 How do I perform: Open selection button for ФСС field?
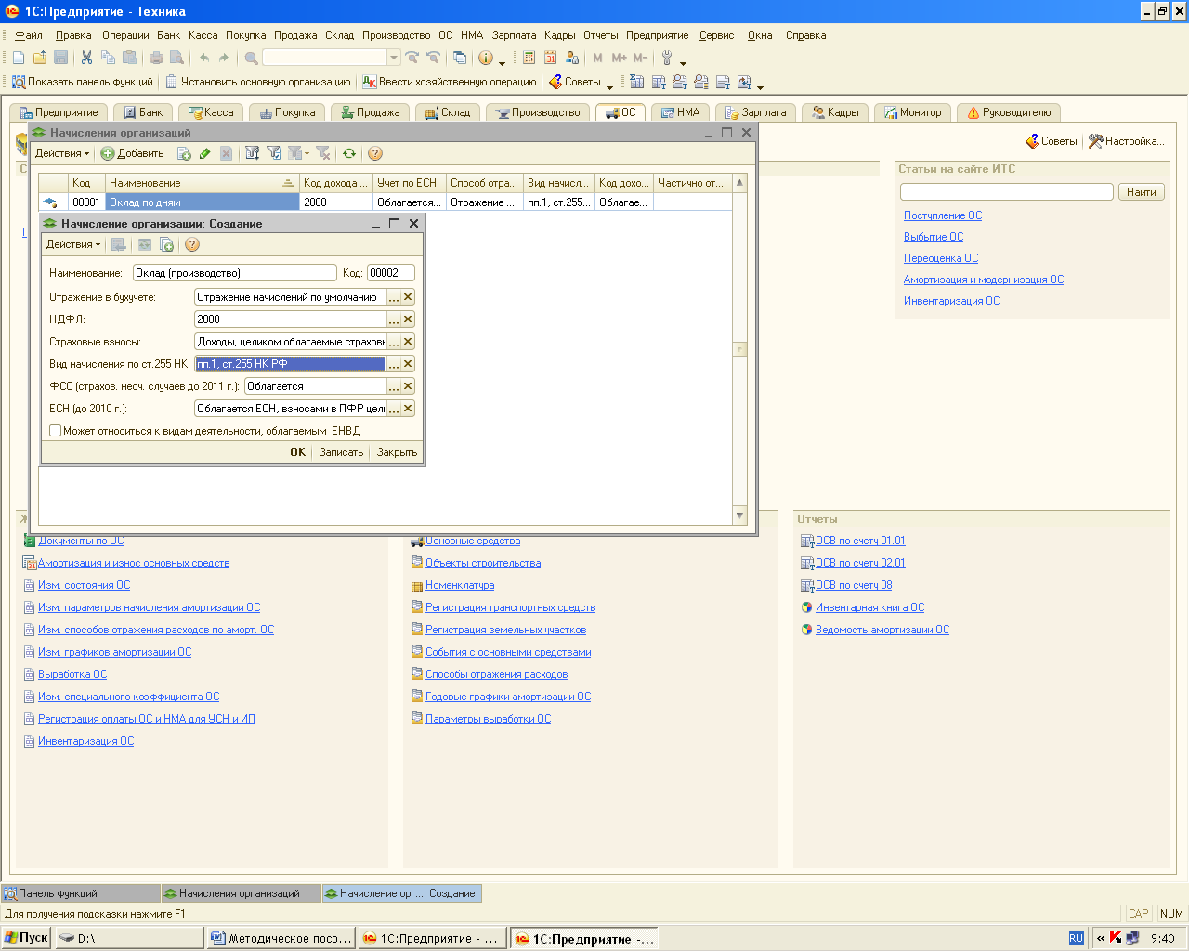click(x=394, y=386)
